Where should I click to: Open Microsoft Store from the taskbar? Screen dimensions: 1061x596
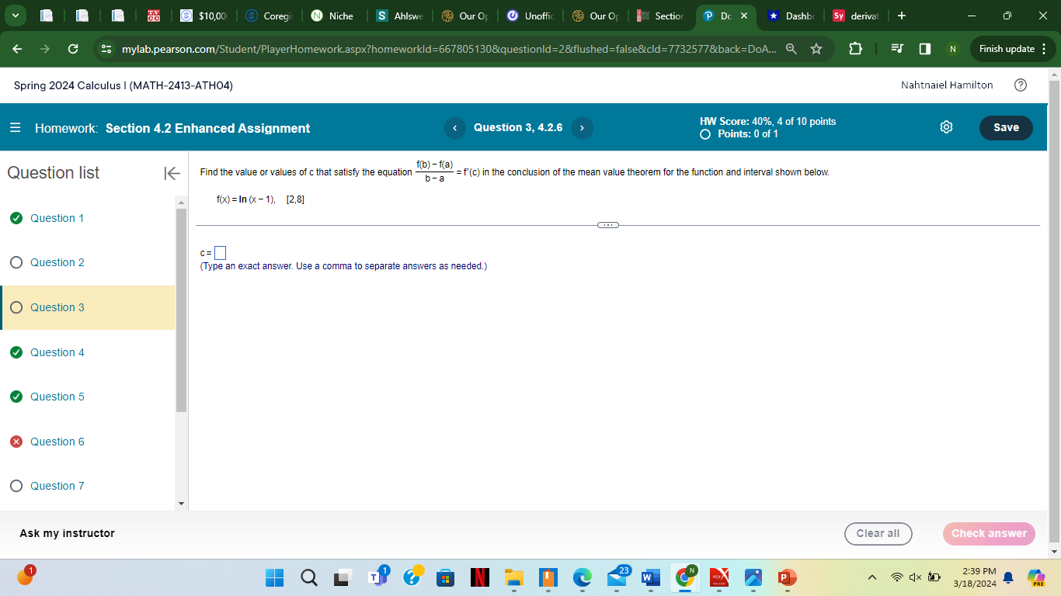click(x=445, y=577)
